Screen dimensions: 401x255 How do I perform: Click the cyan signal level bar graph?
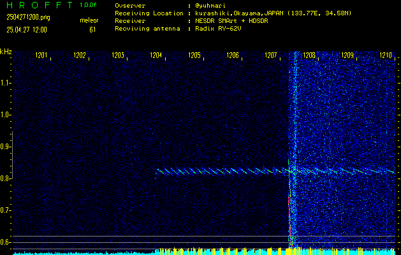click(x=204, y=252)
